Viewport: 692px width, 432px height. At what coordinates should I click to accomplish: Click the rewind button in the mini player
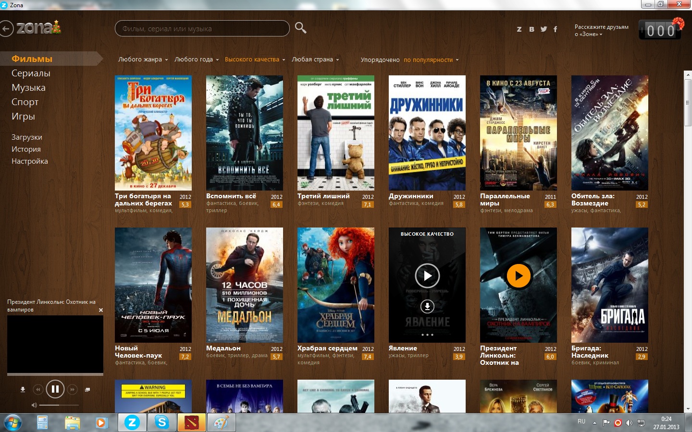(x=37, y=389)
